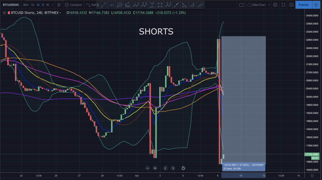Select the three-drives ABC pattern tool
Image resolution: width=322 pixels, height=180 pixels.
click(x=168, y=5)
